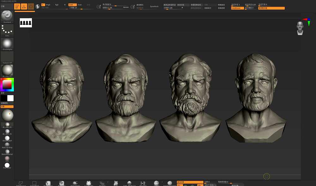Toggle the LazyMouse button
Image resolution: width=316 pixels, height=186 pixels.
click(x=237, y=8)
